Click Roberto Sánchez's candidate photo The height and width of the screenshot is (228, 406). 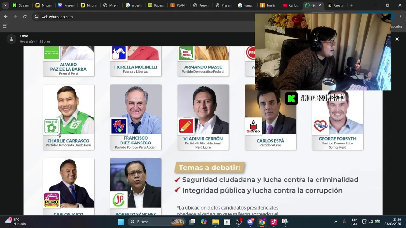tap(136, 183)
